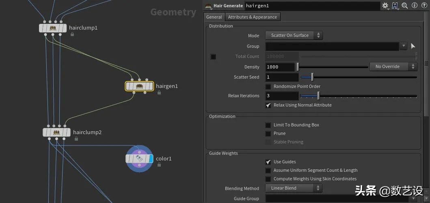
Task: Open the node info icon
Action: (415, 6)
